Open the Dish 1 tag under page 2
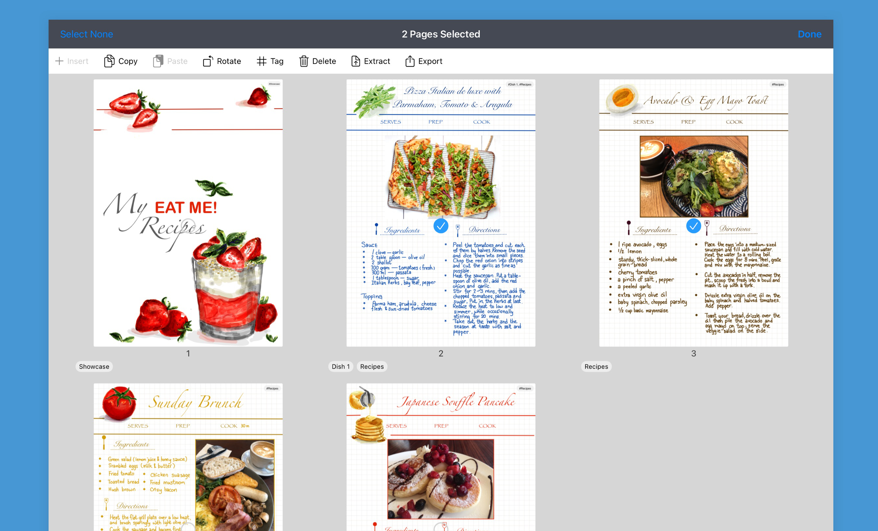Image resolution: width=878 pixels, height=531 pixels. pyautogui.click(x=340, y=366)
